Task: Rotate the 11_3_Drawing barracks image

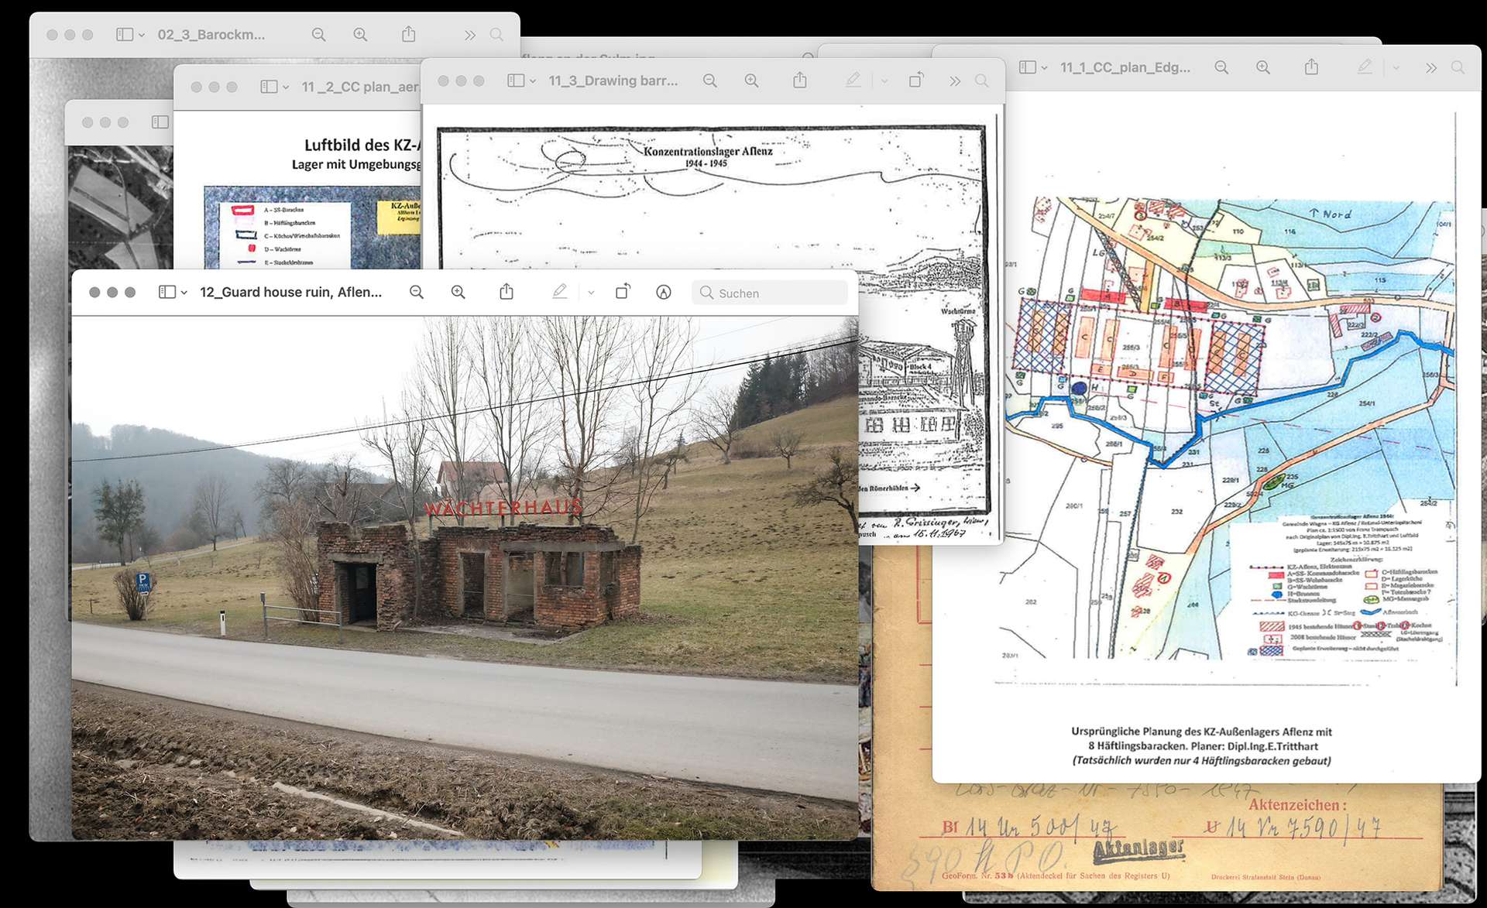Action: click(916, 81)
